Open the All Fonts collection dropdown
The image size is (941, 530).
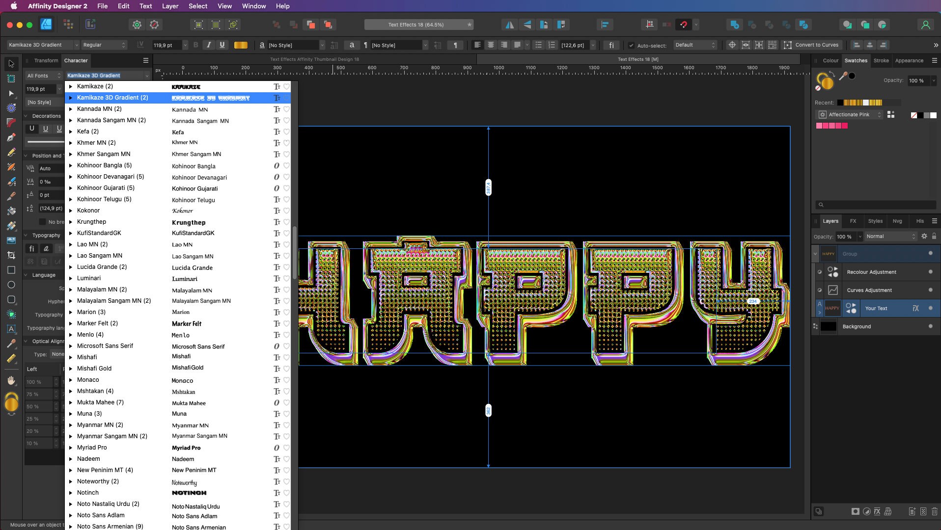(44, 76)
